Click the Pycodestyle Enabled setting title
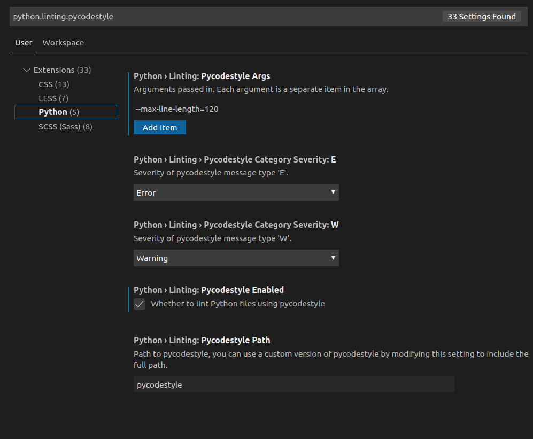Viewport: 533px width, 439px height. (x=208, y=290)
